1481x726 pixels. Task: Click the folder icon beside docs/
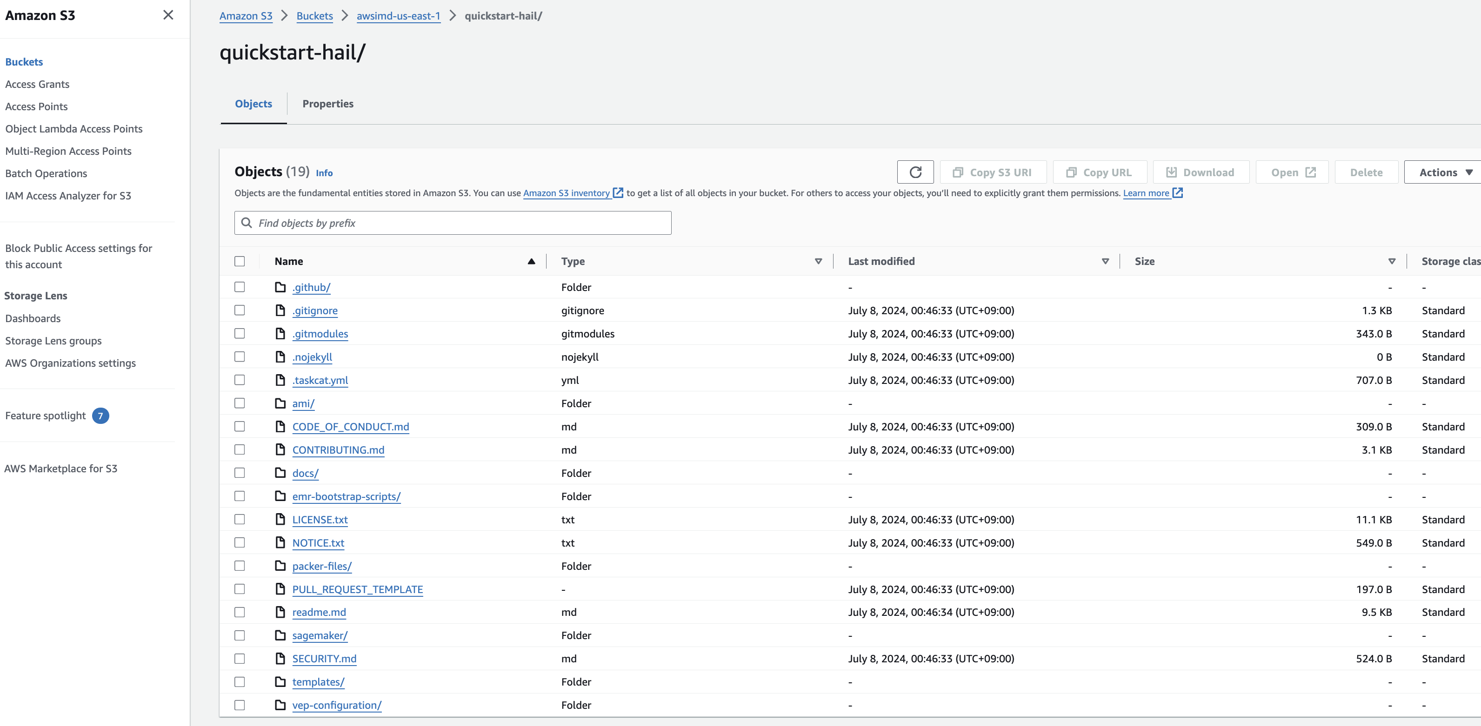tap(280, 473)
